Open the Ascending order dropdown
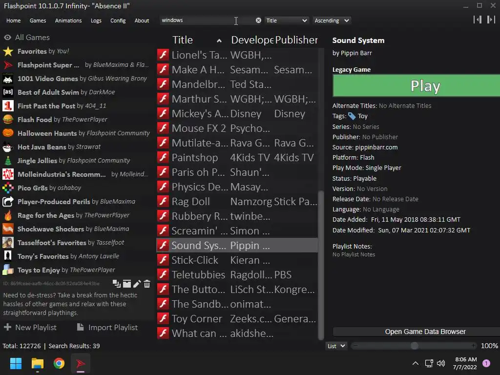Viewport: 500px width, 375px height. point(332,21)
